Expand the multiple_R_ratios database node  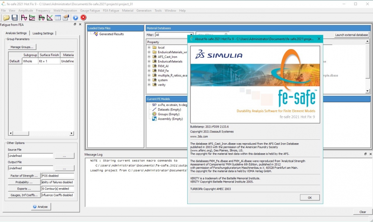[149, 75]
